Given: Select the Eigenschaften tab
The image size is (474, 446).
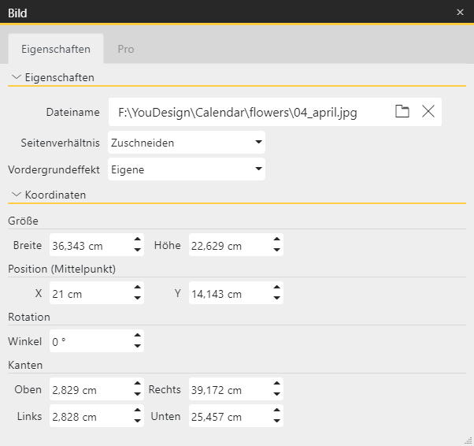Looking at the screenshot, I should [x=56, y=49].
